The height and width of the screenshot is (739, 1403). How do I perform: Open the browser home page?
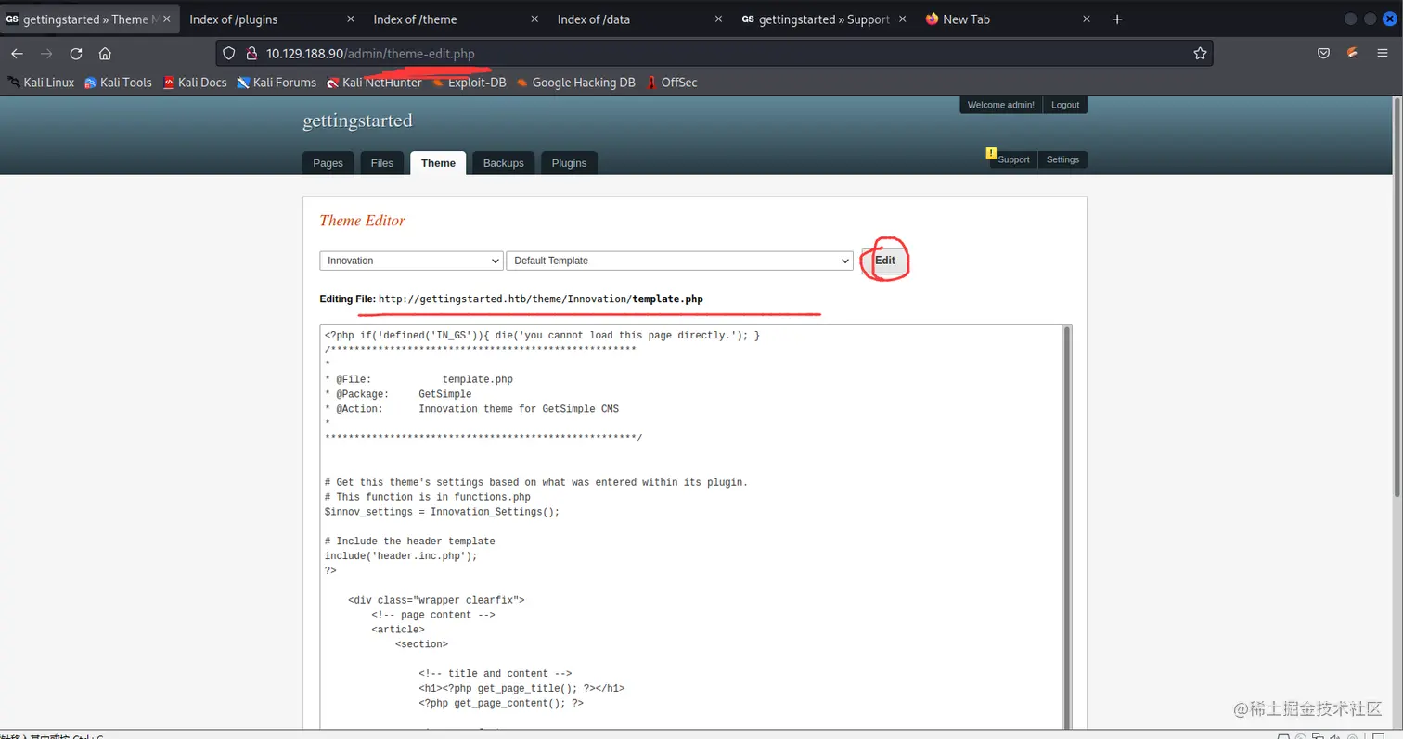pyautogui.click(x=105, y=54)
